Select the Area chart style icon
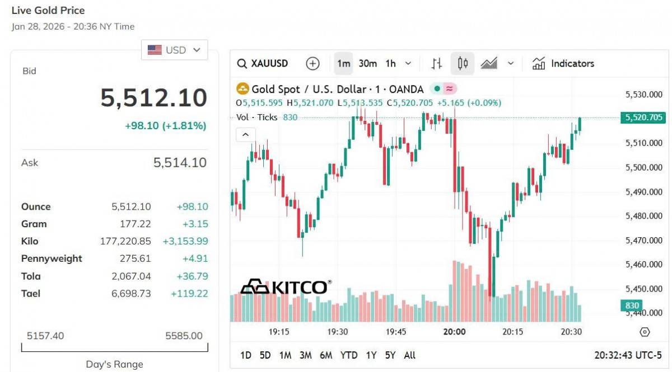 (489, 64)
